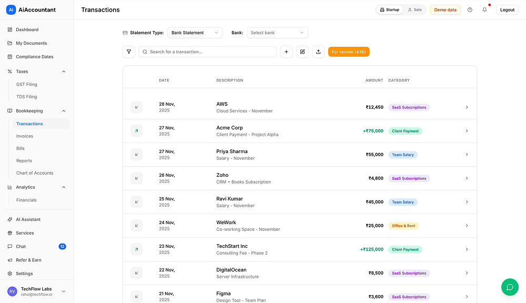Click the Statement Type card icon
The image size is (526, 303).
pos(125,33)
